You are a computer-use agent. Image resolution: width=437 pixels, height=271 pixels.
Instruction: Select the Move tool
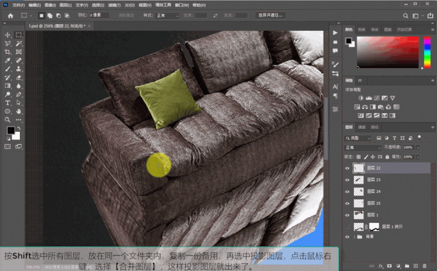[7, 35]
